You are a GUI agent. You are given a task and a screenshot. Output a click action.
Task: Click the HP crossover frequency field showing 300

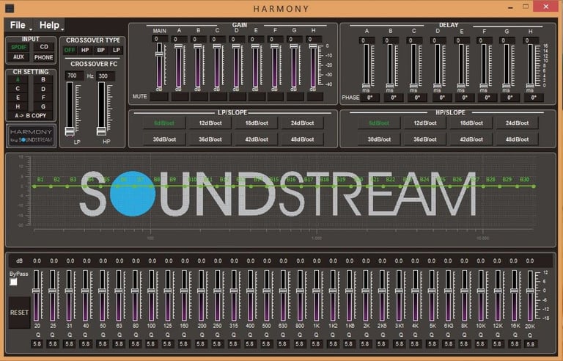click(106, 76)
